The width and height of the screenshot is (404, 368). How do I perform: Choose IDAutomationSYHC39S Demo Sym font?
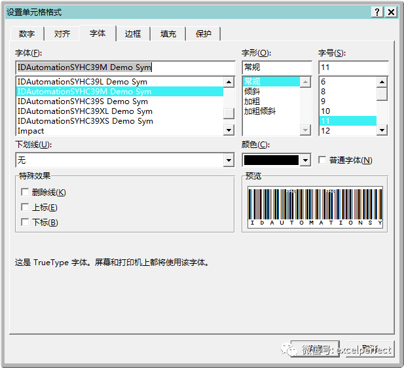coord(120,101)
